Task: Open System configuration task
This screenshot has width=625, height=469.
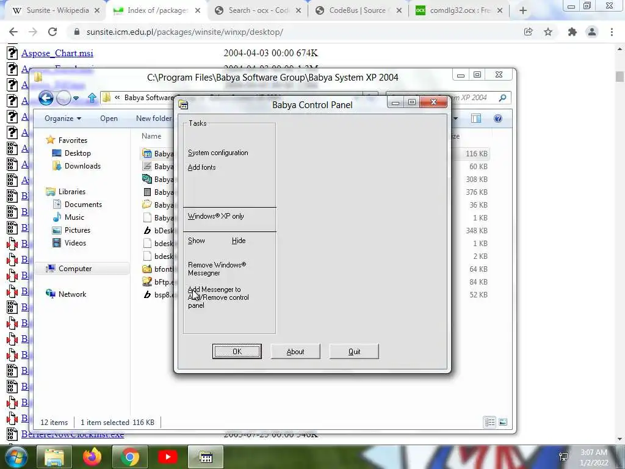Action: (x=218, y=153)
